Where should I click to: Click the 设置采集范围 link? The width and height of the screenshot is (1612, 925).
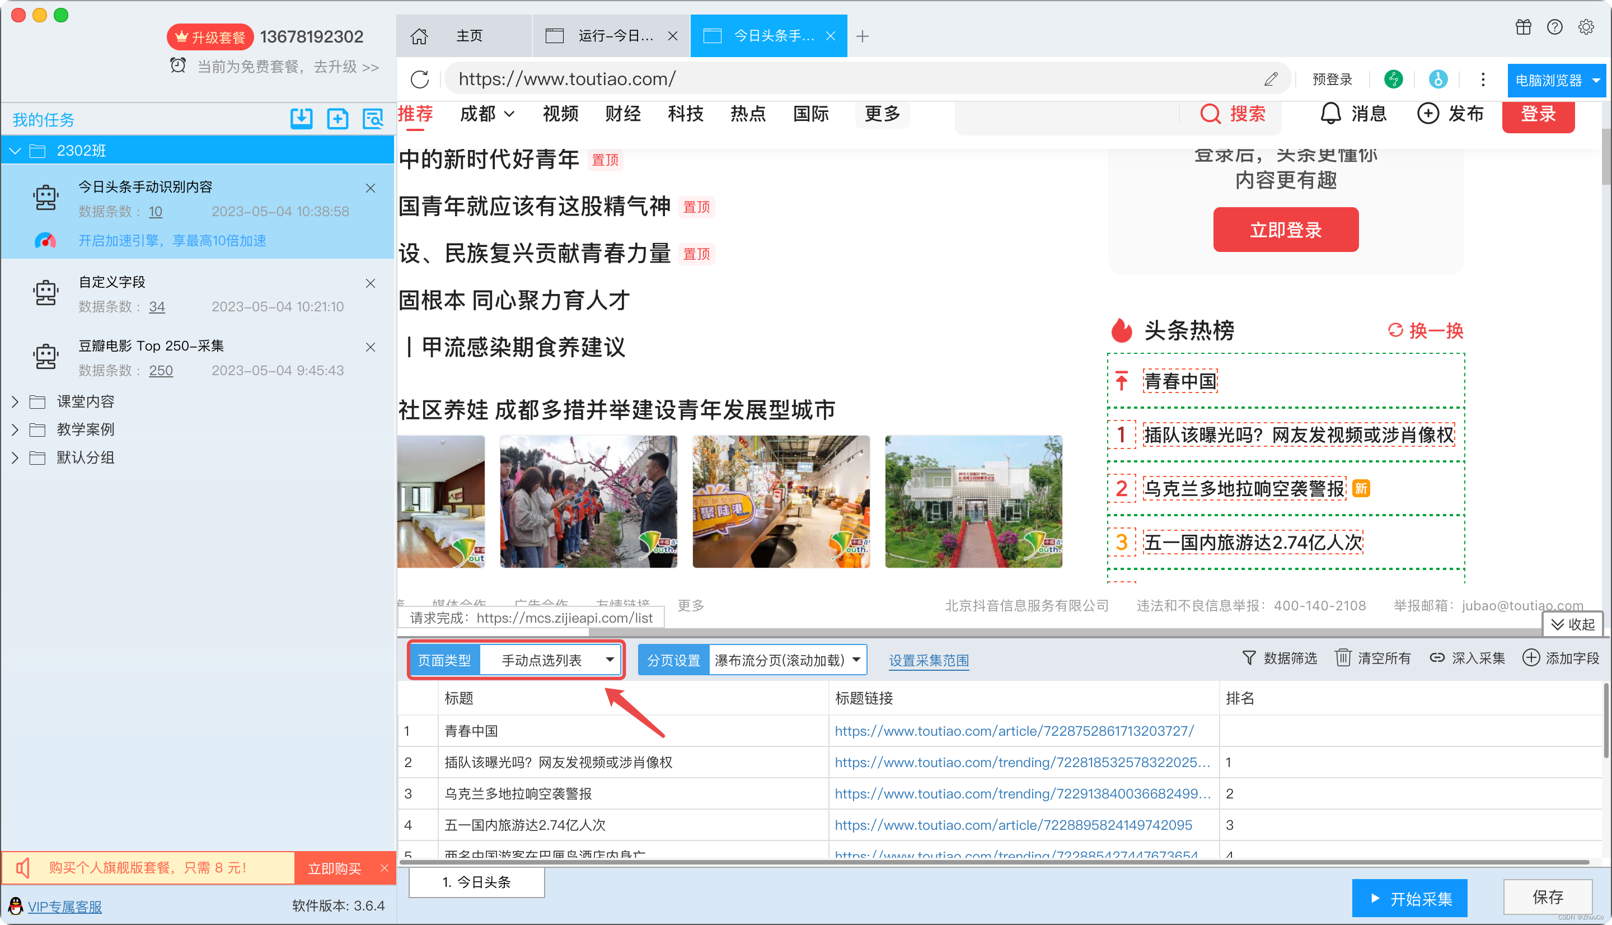click(x=929, y=661)
